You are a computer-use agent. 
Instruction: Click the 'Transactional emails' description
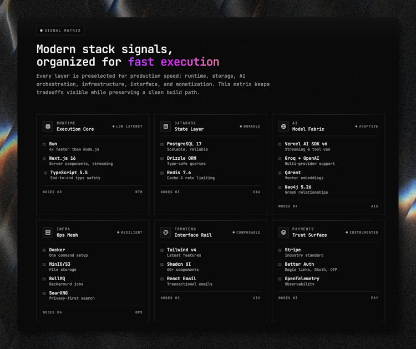[x=190, y=284]
